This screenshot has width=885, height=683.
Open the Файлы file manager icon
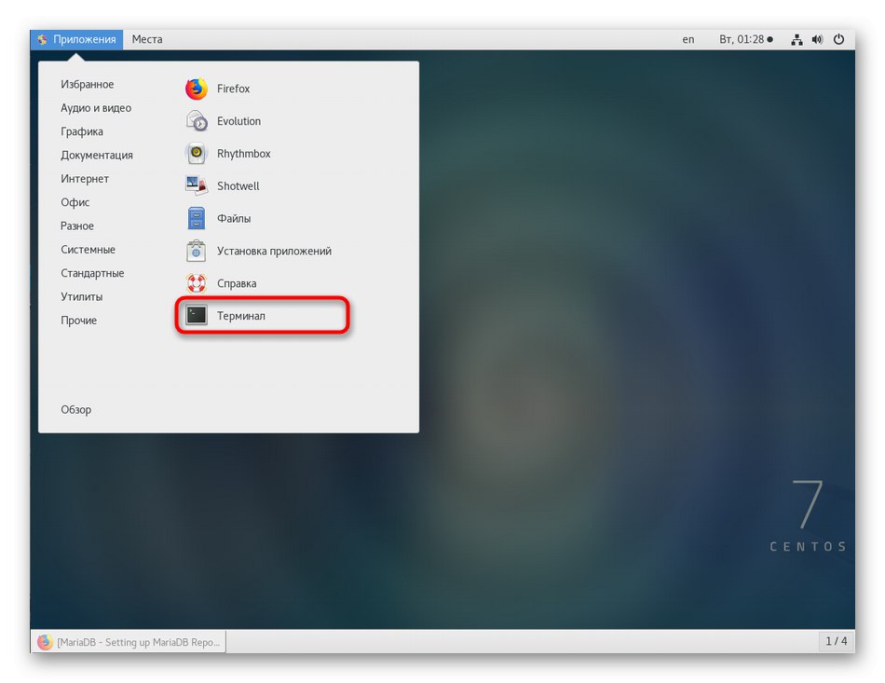point(197,218)
